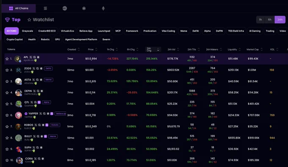This screenshot has width=288, height=167.
Task: Sort by 24h TXs column
Action: tap(199, 49)
